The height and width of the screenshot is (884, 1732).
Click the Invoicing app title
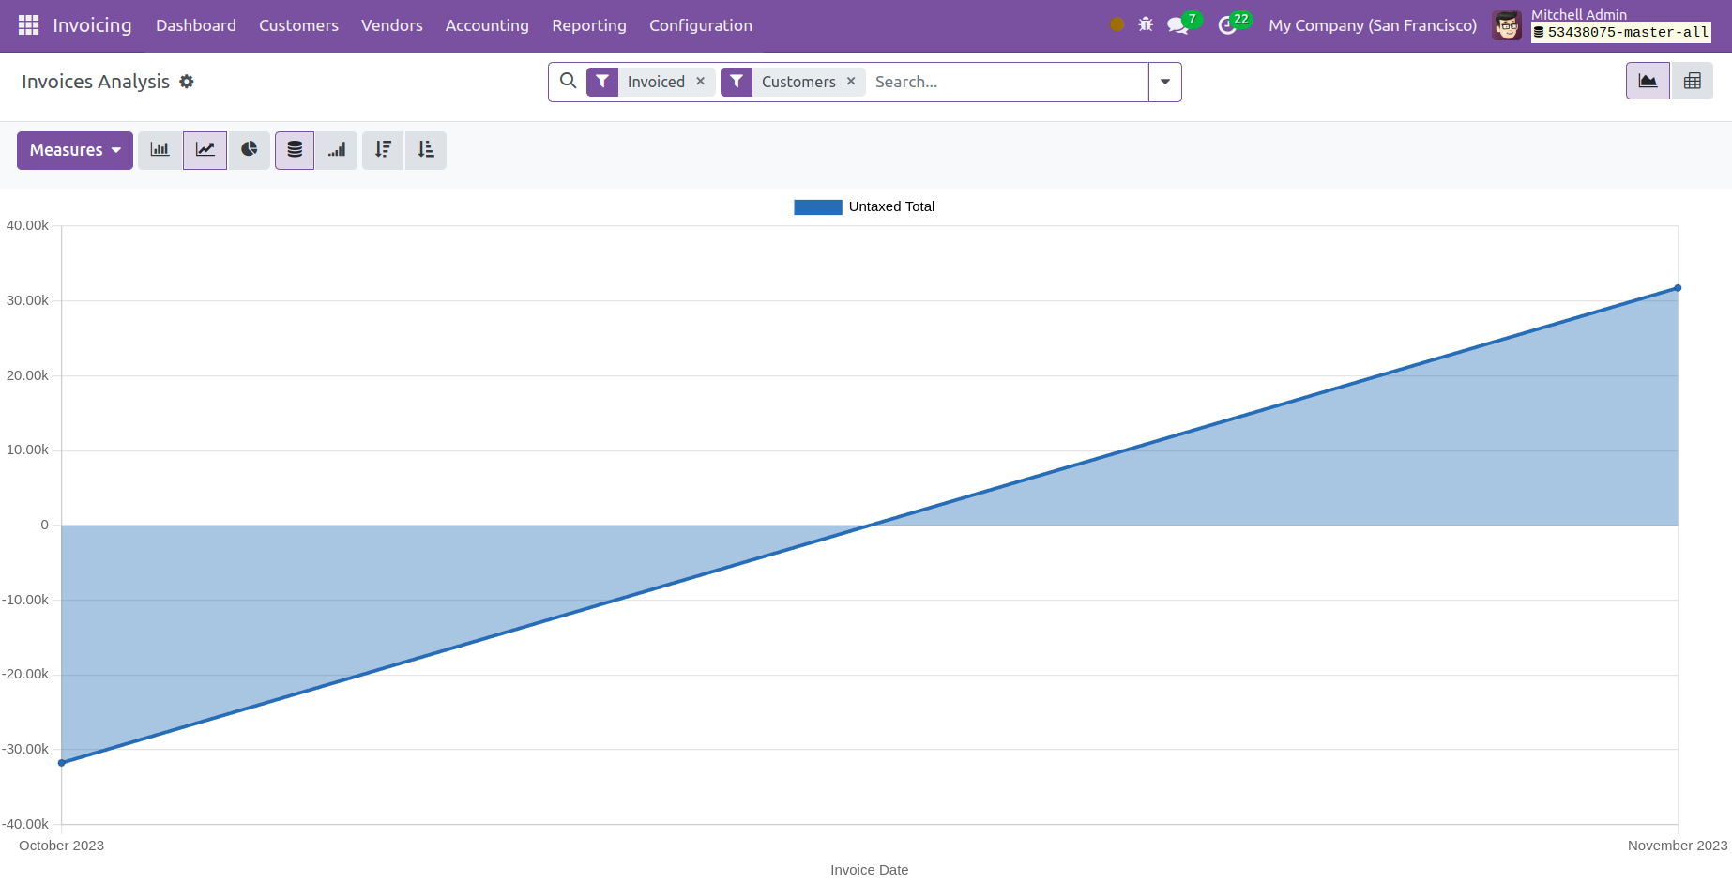pos(92,25)
